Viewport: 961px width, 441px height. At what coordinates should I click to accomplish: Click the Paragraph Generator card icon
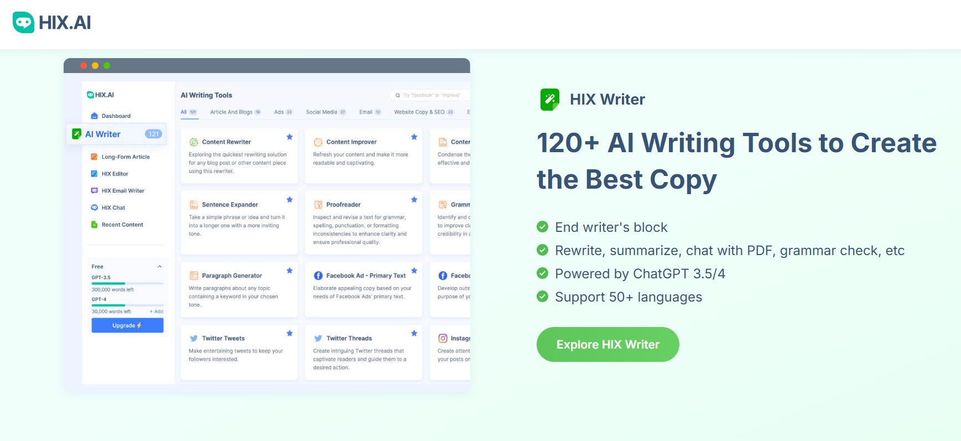pos(194,276)
